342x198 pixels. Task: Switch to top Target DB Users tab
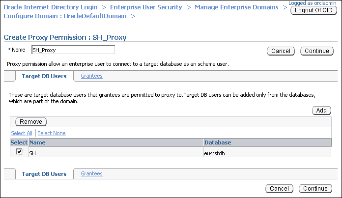coord(44,76)
